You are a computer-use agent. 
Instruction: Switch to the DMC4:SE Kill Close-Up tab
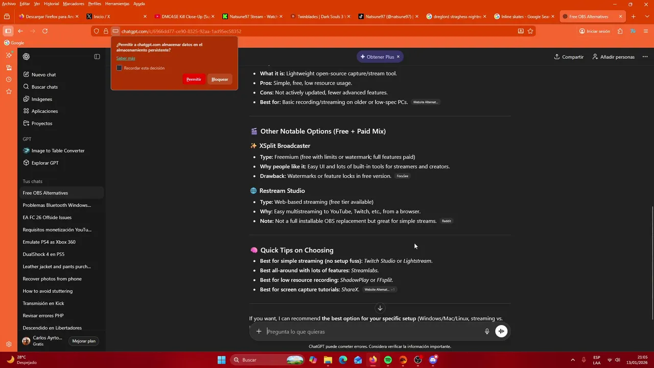click(x=184, y=16)
